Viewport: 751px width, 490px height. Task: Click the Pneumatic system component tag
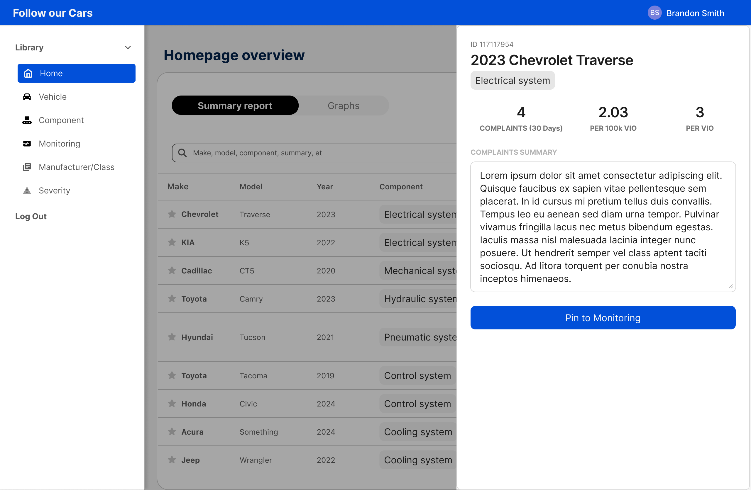[x=418, y=337]
